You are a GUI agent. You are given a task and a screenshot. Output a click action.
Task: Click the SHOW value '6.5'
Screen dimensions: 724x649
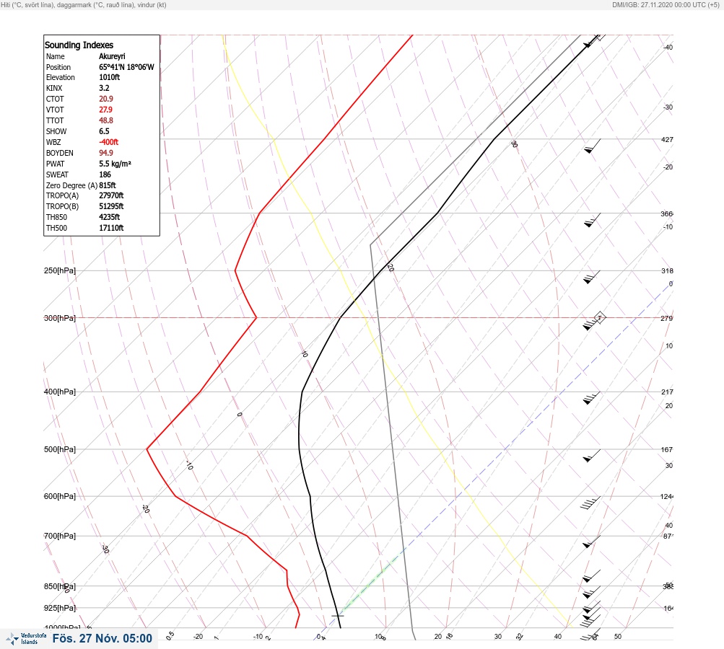coord(105,131)
